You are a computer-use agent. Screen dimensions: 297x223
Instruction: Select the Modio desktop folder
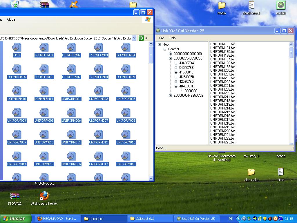pos(222,8)
